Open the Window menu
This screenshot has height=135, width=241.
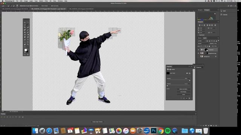tap(60, 1)
